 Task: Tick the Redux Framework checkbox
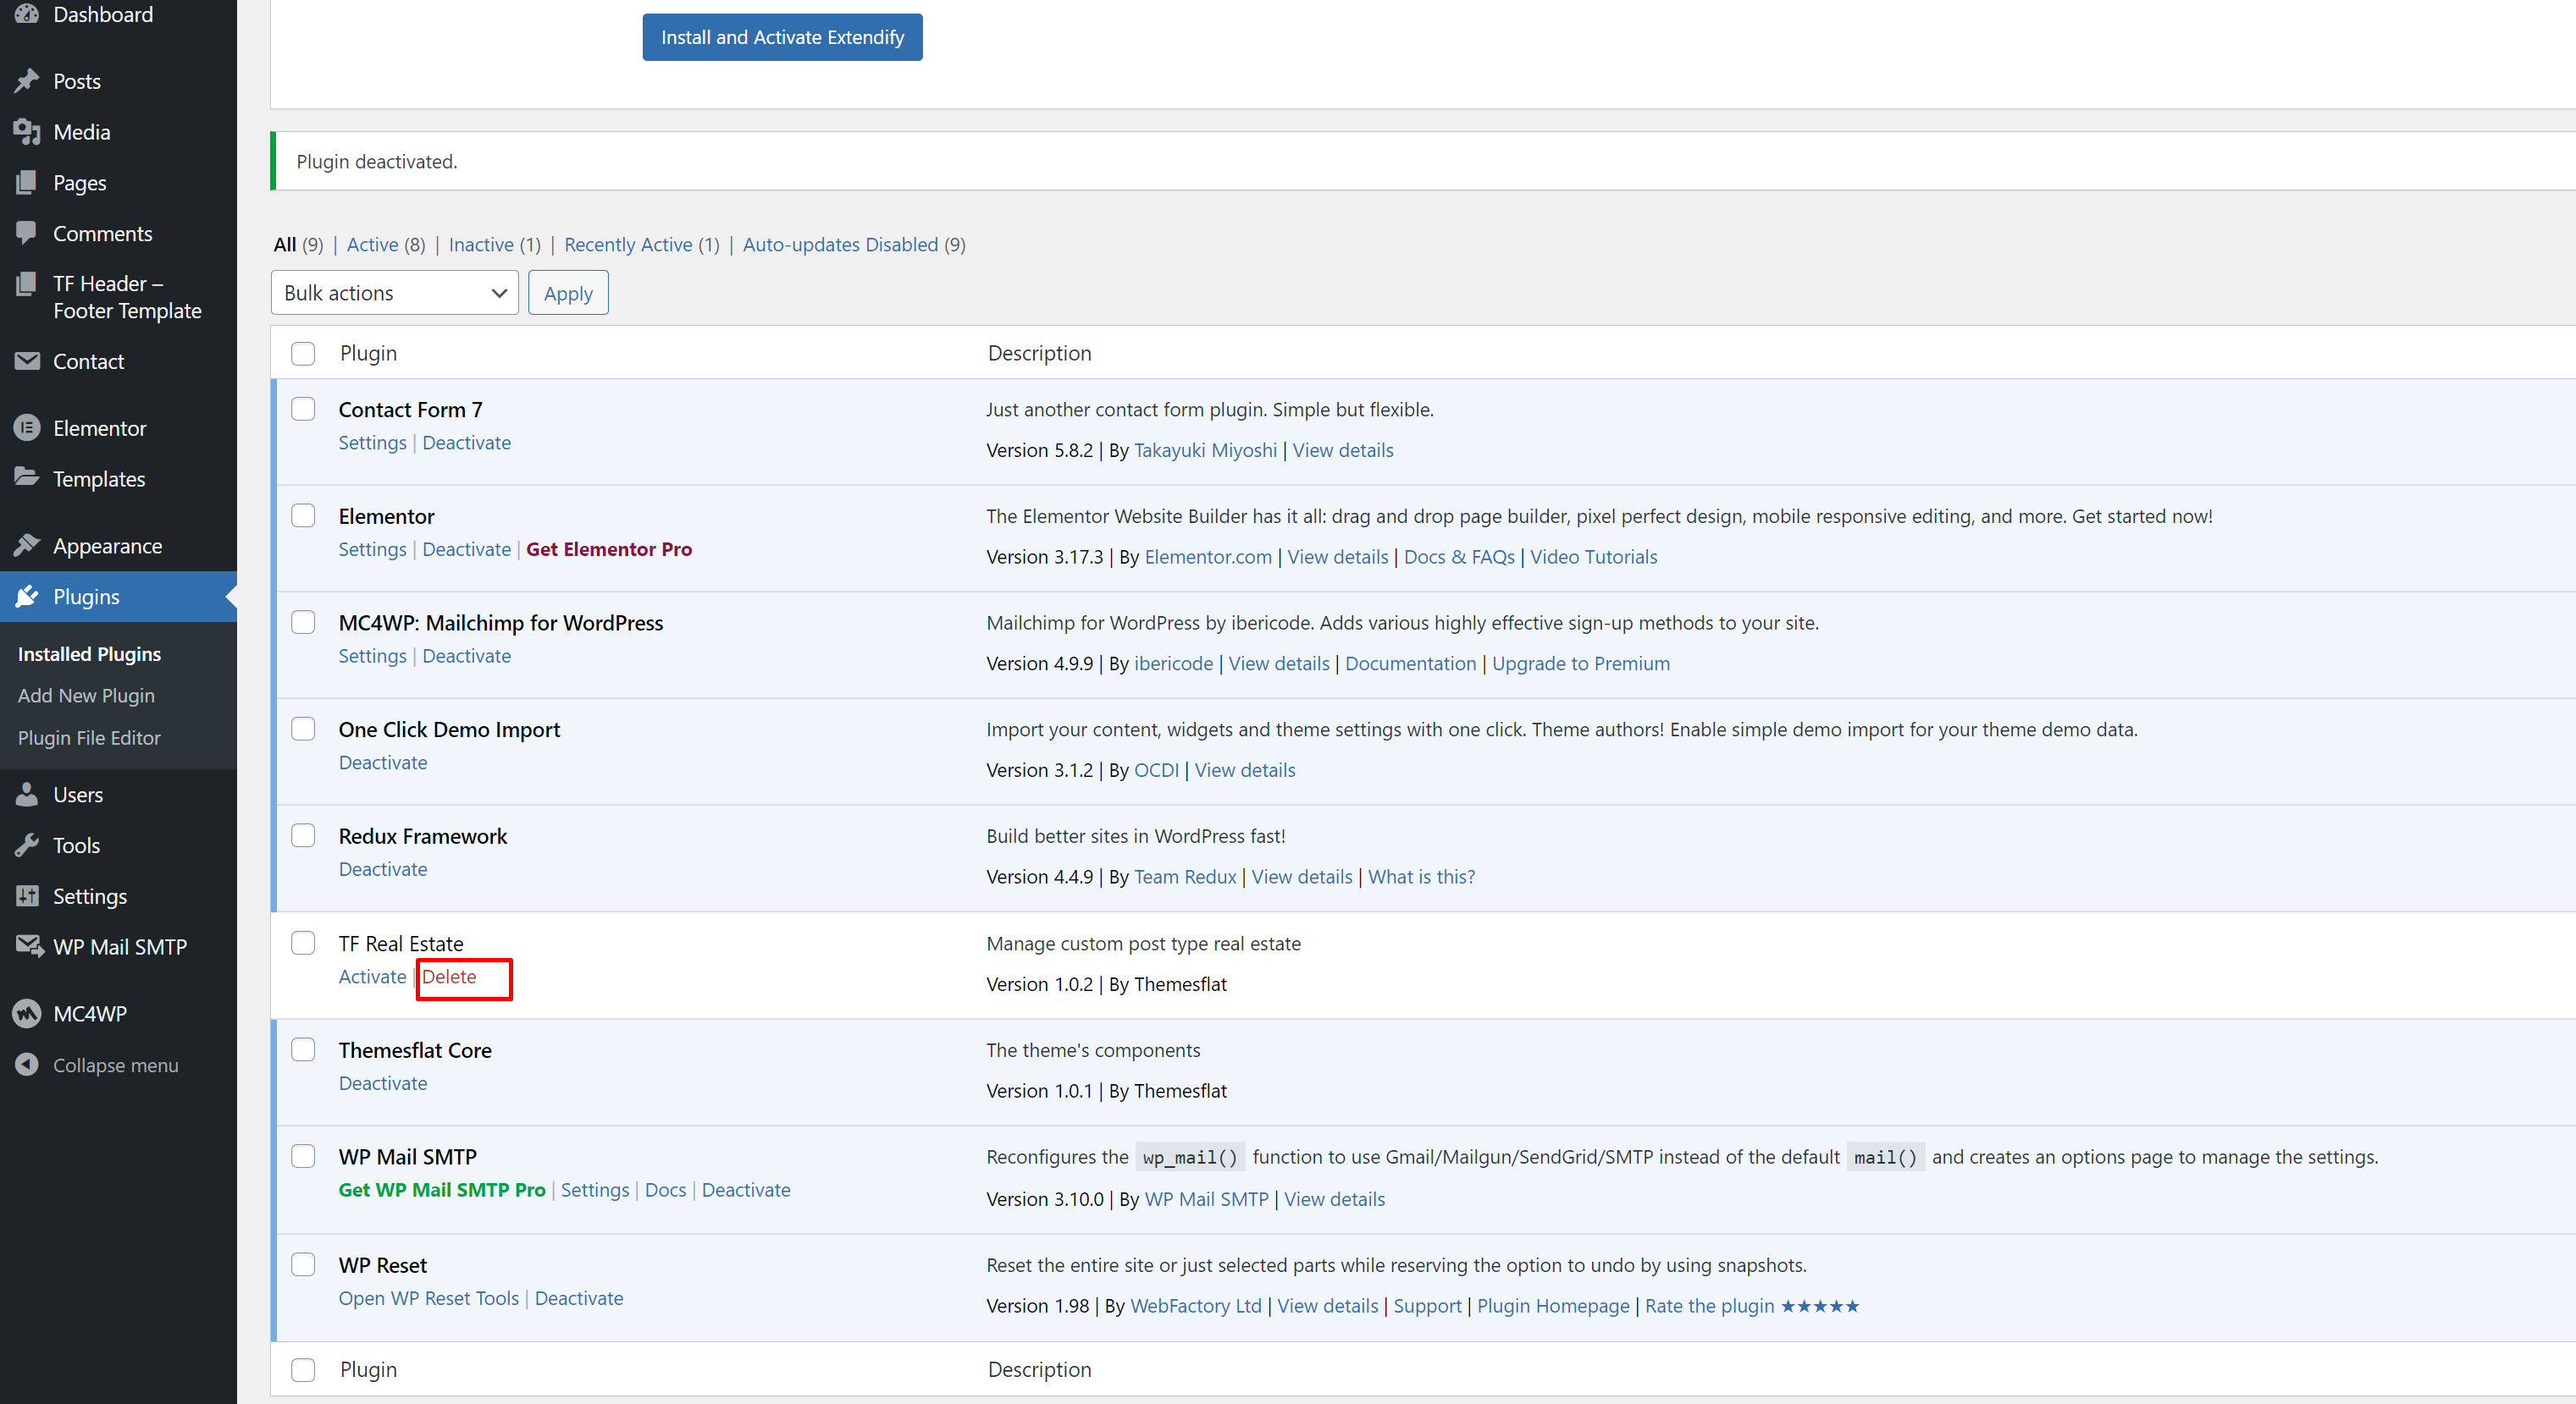tap(303, 835)
